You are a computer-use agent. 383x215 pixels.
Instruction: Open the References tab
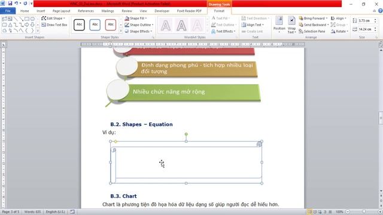pyautogui.click(x=86, y=11)
